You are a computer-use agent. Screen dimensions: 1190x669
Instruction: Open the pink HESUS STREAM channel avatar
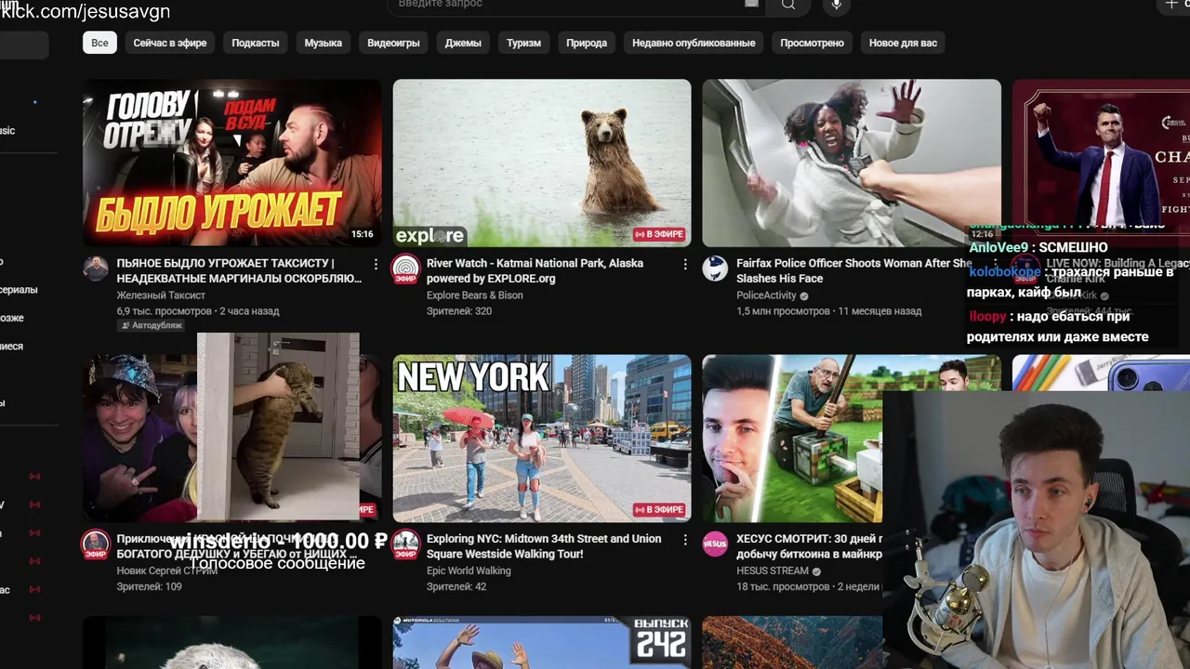coord(715,544)
